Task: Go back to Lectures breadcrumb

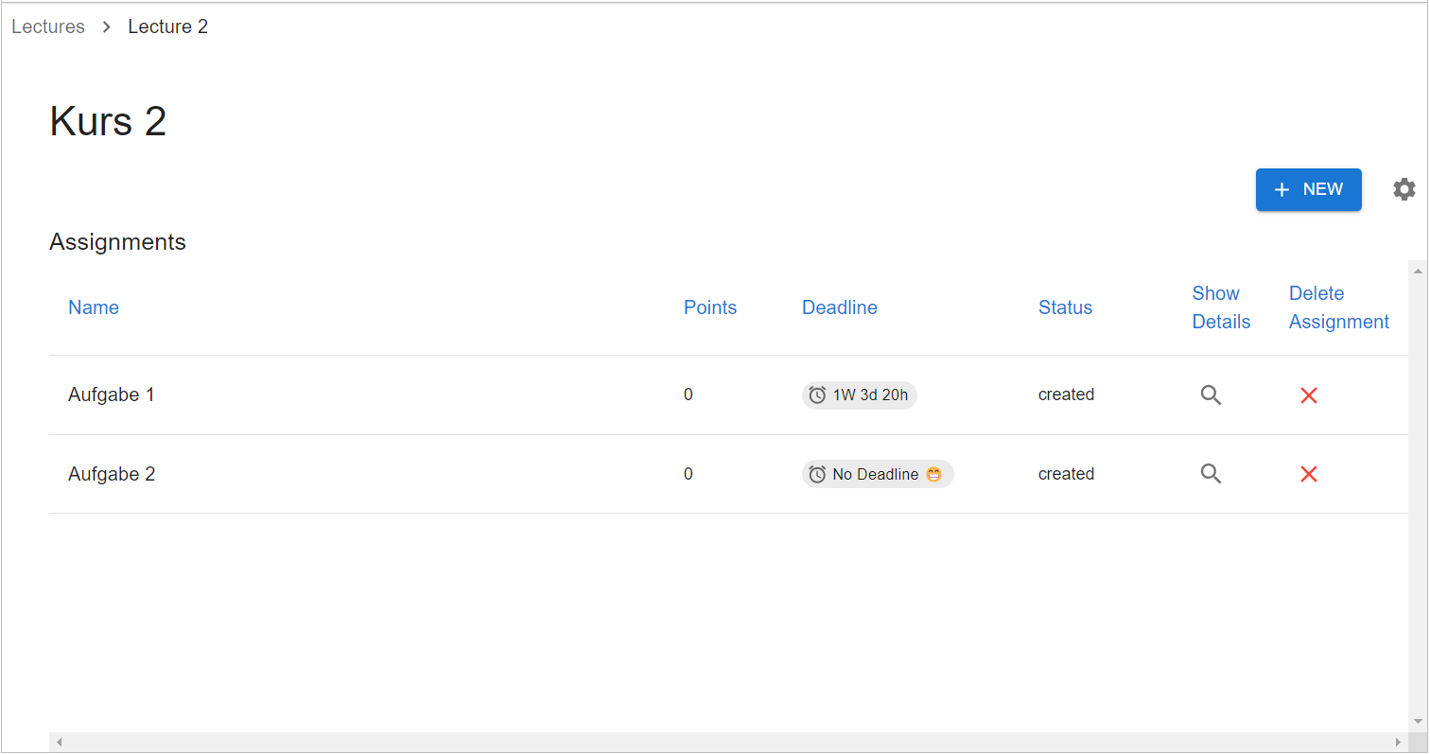Action: click(48, 26)
